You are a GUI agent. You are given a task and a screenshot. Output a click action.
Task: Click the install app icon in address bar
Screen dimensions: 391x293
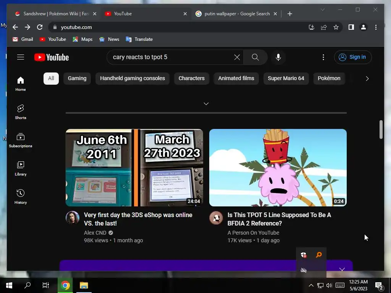click(312, 27)
